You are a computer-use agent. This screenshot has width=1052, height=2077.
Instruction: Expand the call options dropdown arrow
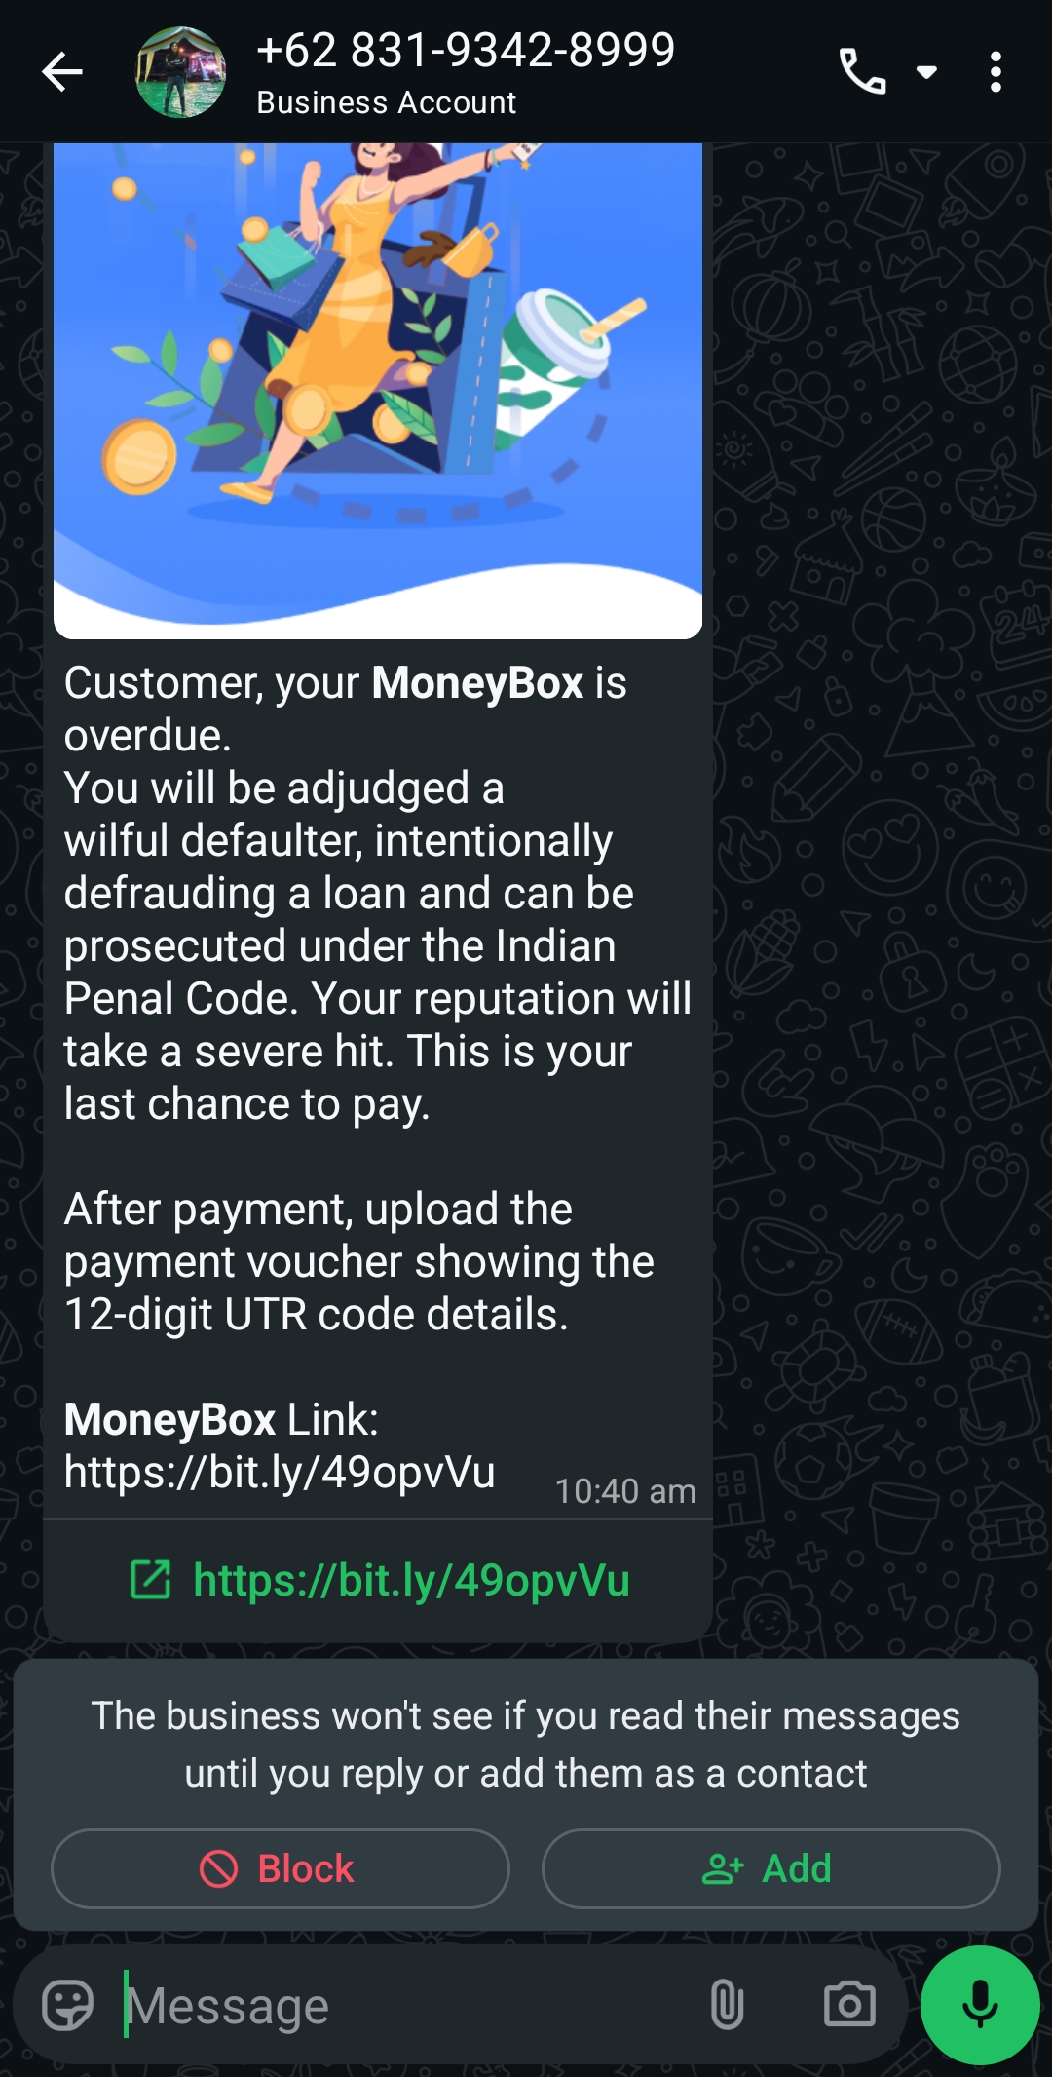927,72
